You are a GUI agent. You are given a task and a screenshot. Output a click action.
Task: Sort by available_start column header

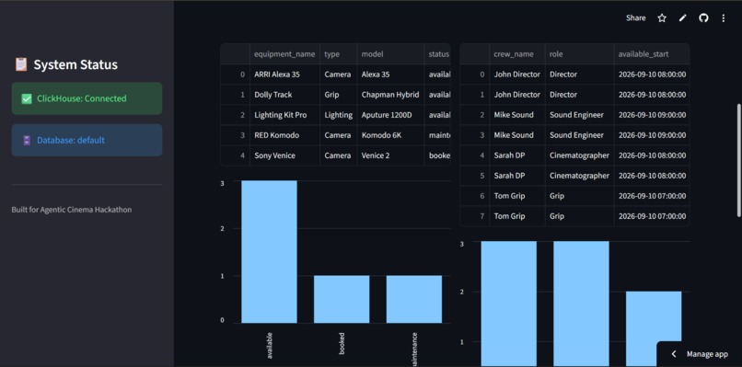click(652, 54)
